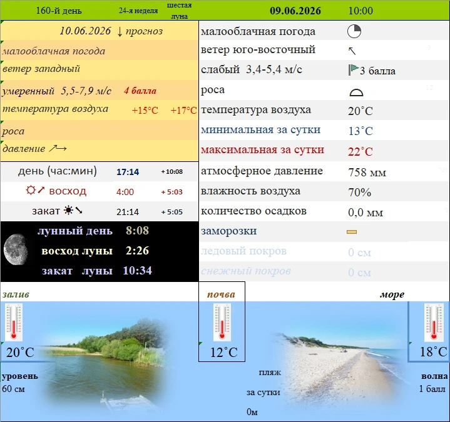This screenshot has height=422, width=450.
Task: Click the moonset time 10:34
Action: (138, 270)
